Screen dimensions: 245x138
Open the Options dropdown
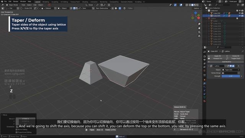tap(197, 8)
